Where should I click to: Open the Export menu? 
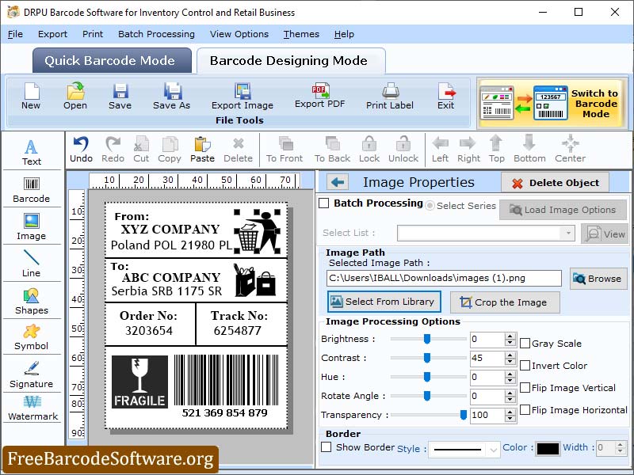click(x=52, y=34)
